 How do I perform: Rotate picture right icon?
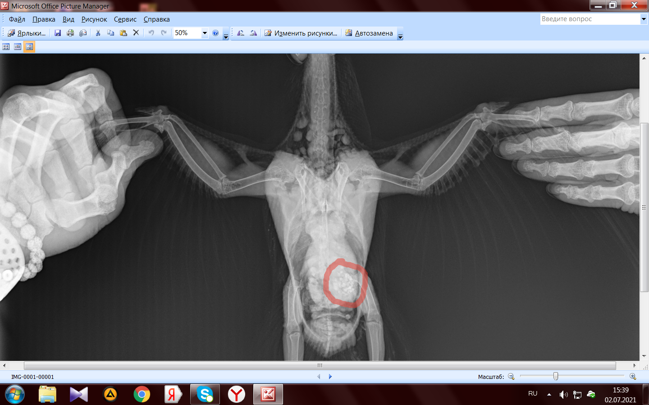pos(253,33)
